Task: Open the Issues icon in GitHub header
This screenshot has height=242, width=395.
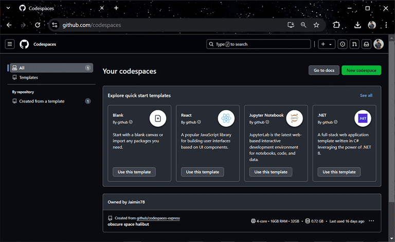Action: point(343,44)
